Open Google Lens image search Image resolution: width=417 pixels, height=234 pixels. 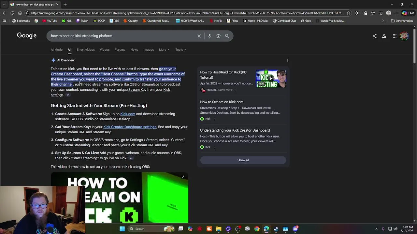point(219,36)
